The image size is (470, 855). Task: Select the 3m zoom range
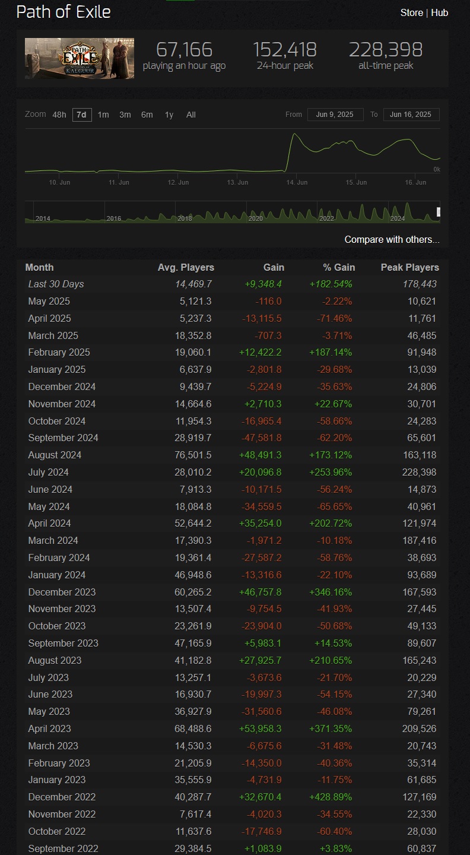click(125, 115)
